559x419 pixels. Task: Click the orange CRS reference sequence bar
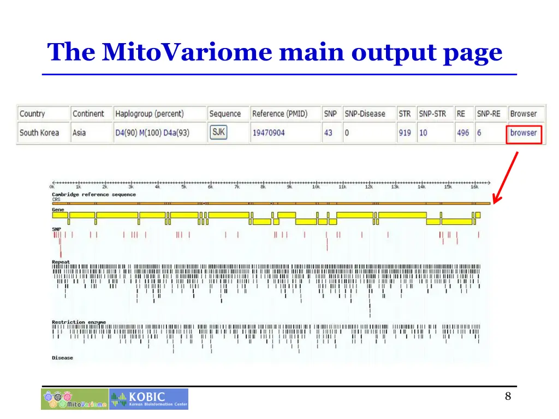click(270, 203)
